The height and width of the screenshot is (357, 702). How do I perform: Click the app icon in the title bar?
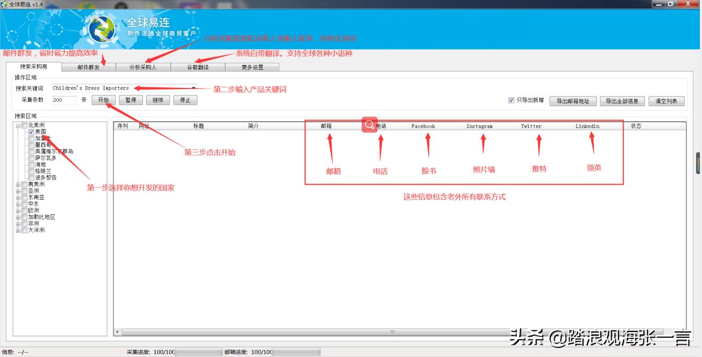click(5, 4)
